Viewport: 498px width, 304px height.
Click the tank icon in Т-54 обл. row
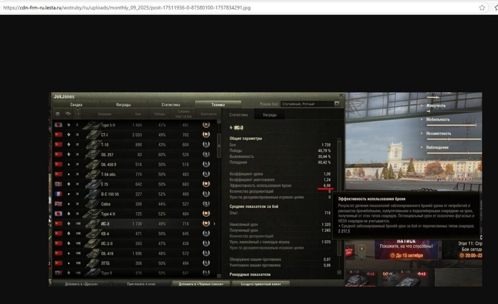coord(92,174)
